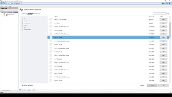Viewport: 172px width, 97px height.
Task: Add PHP 7.1.29 (x64) For IIS Express
Action: [x=163, y=48]
